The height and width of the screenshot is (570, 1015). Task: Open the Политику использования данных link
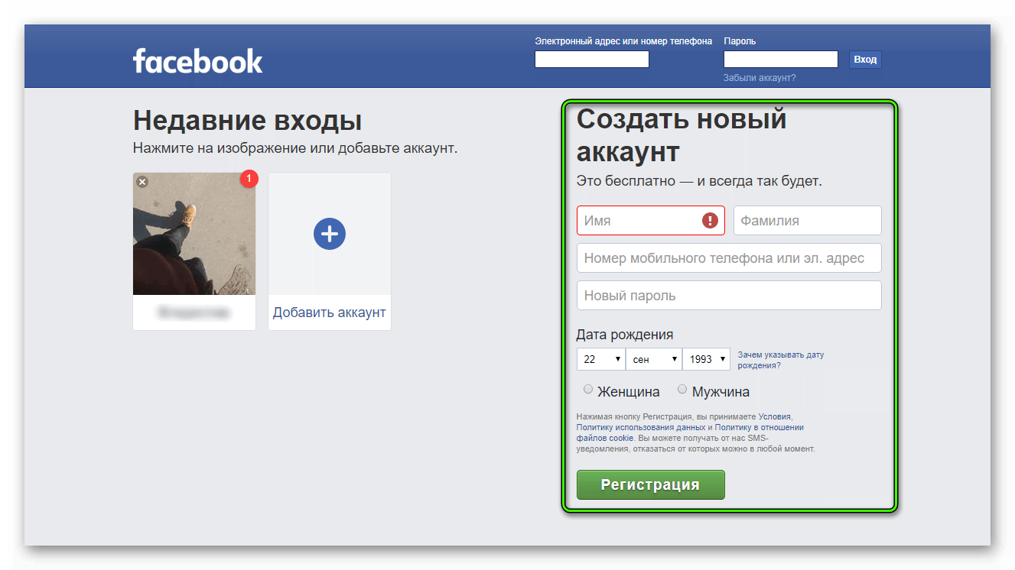pyautogui.click(x=641, y=428)
